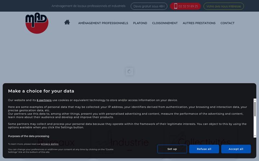Viewport: 259px width, 161px height.
Task: Click the loading spinner
Action: (129, 72)
